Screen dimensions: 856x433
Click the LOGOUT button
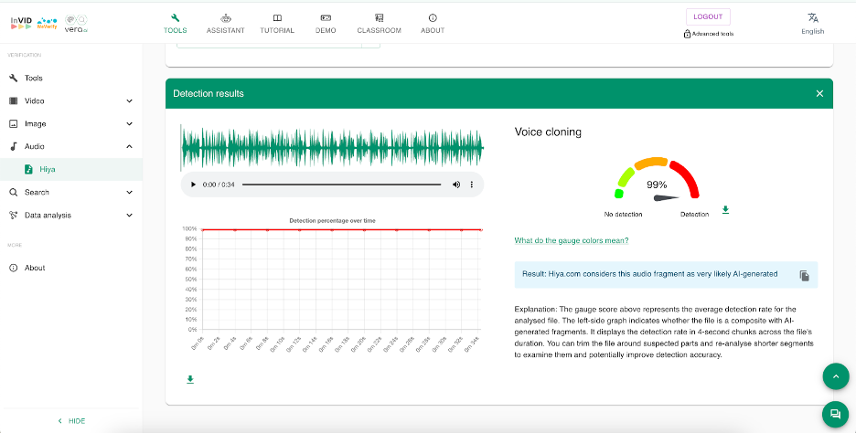point(708,17)
